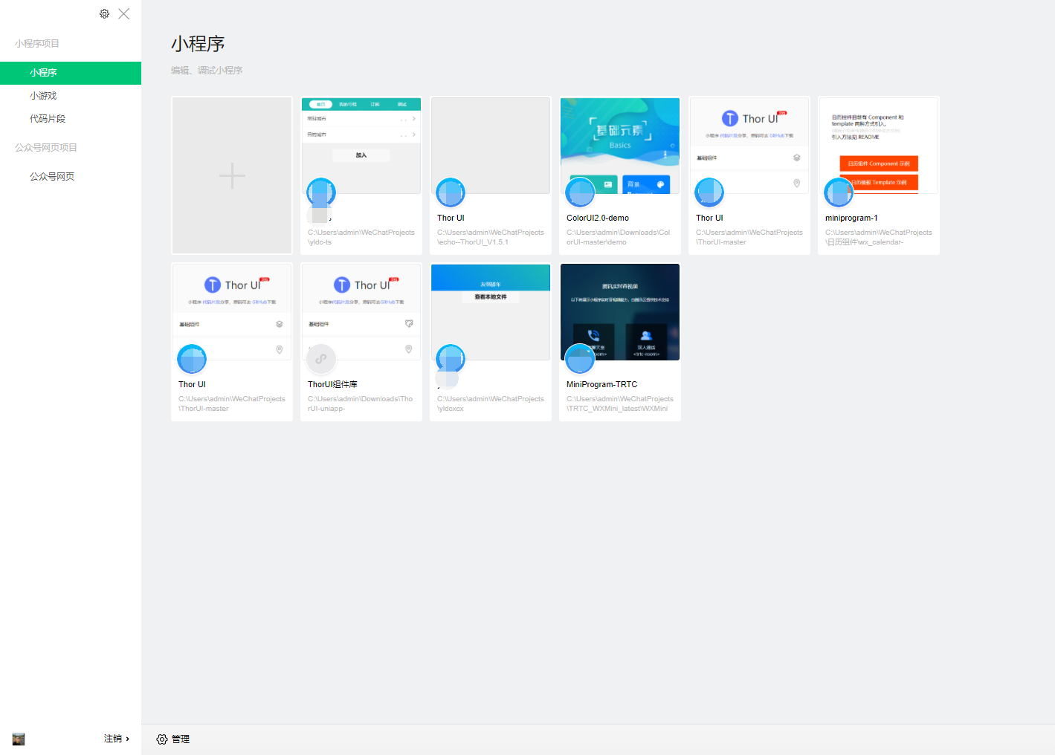
Task: Click the ColorUI-master\demo path text
Action: pyautogui.click(x=619, y=237)
